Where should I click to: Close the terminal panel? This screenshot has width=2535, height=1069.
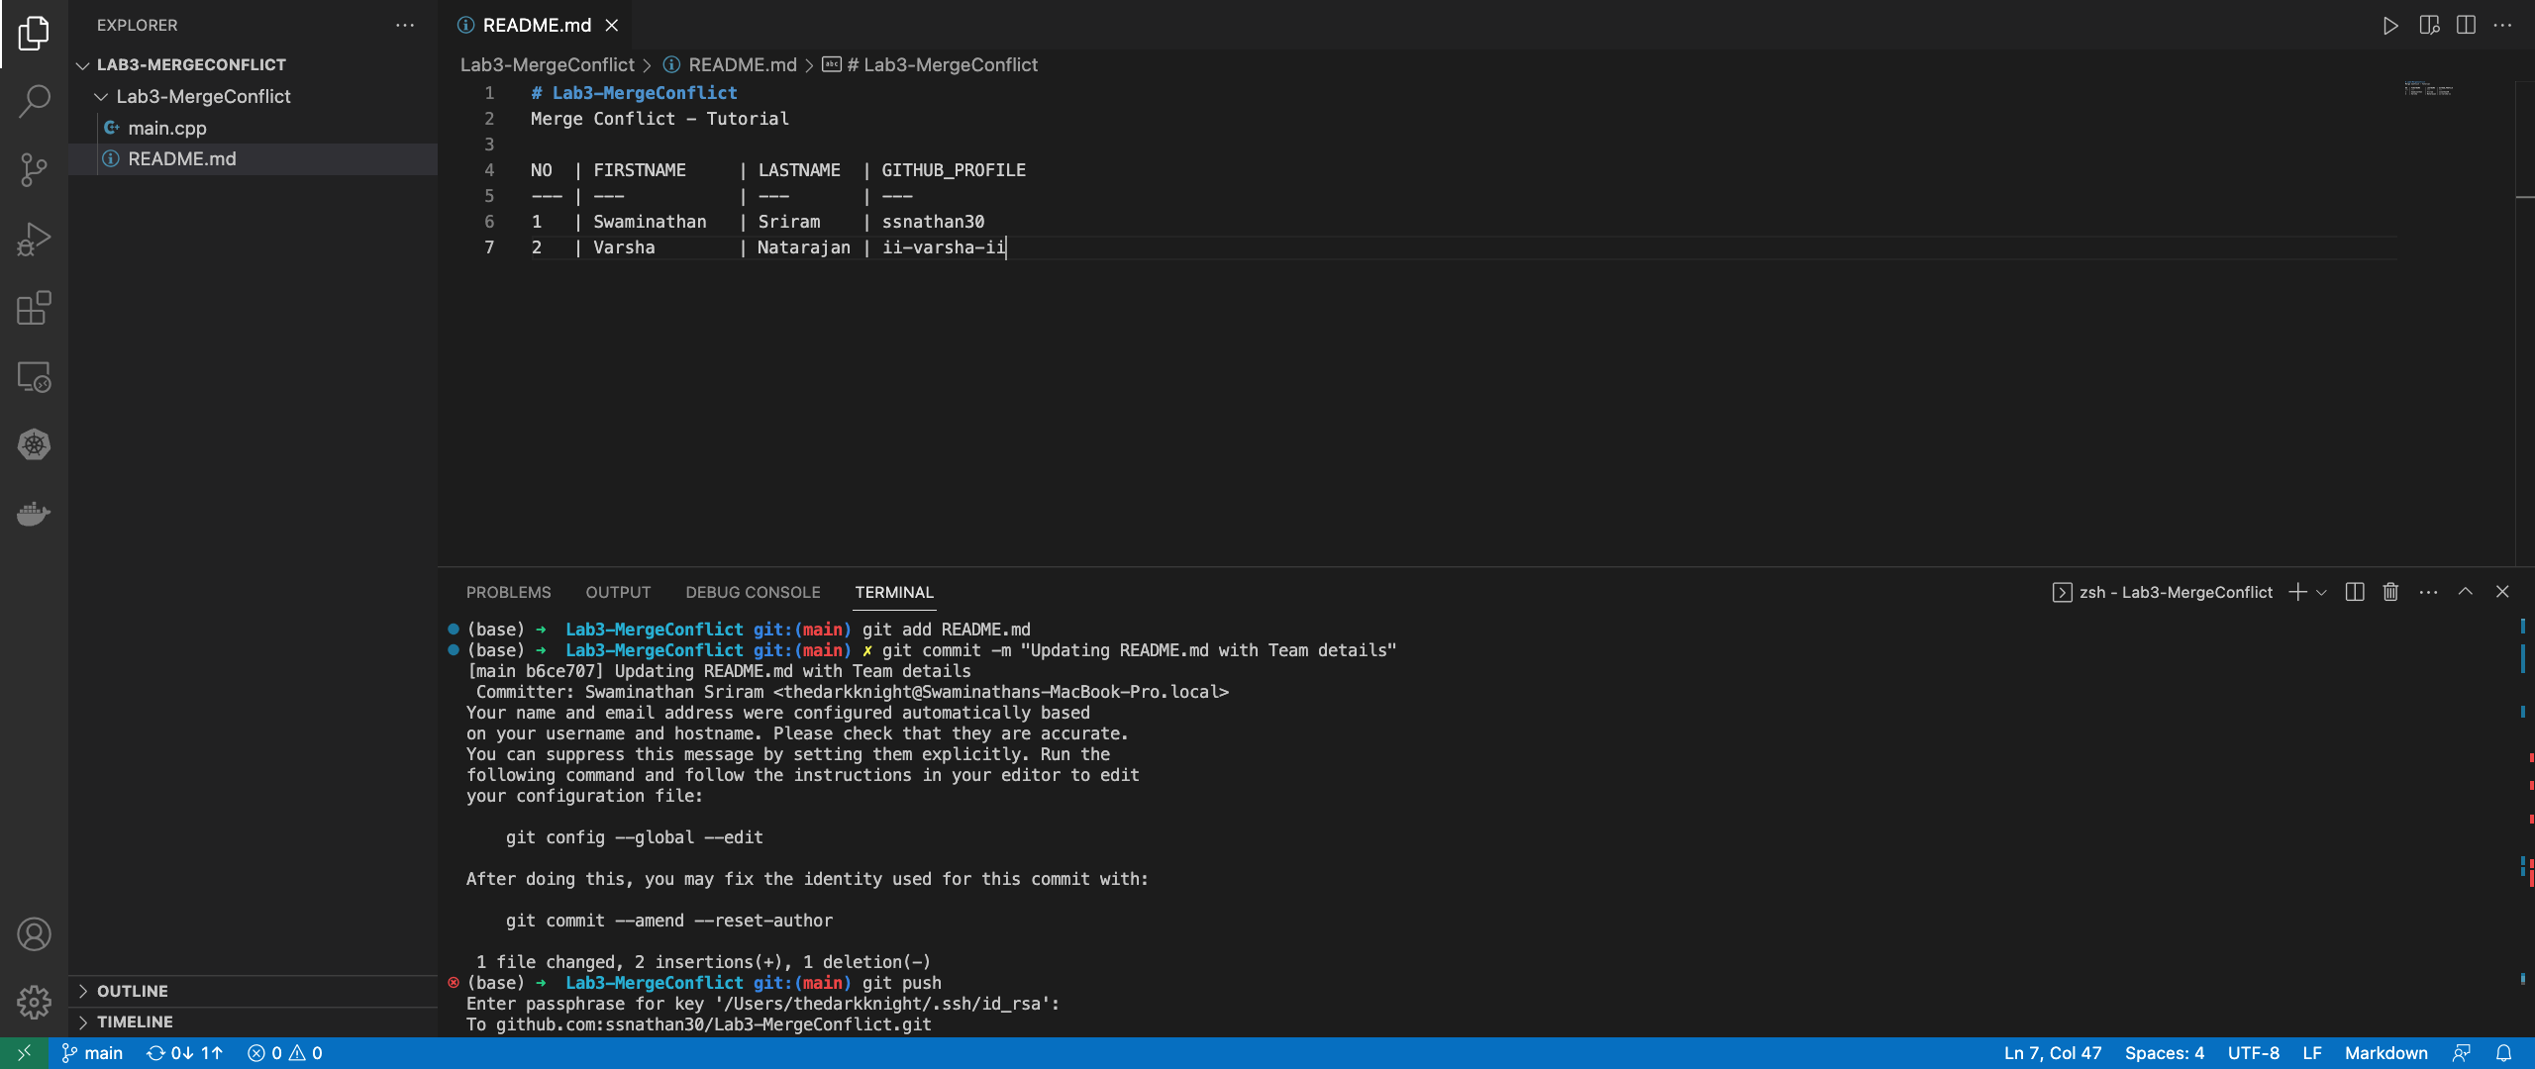click(x=2502, y=592)
